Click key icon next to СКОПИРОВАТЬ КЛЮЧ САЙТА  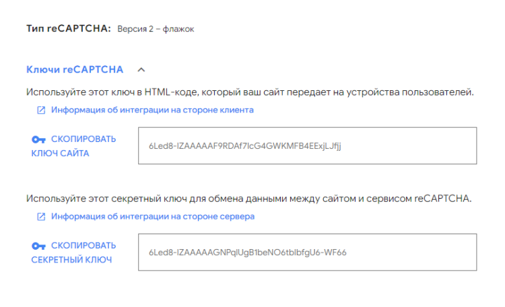click(x=38, y=139)
